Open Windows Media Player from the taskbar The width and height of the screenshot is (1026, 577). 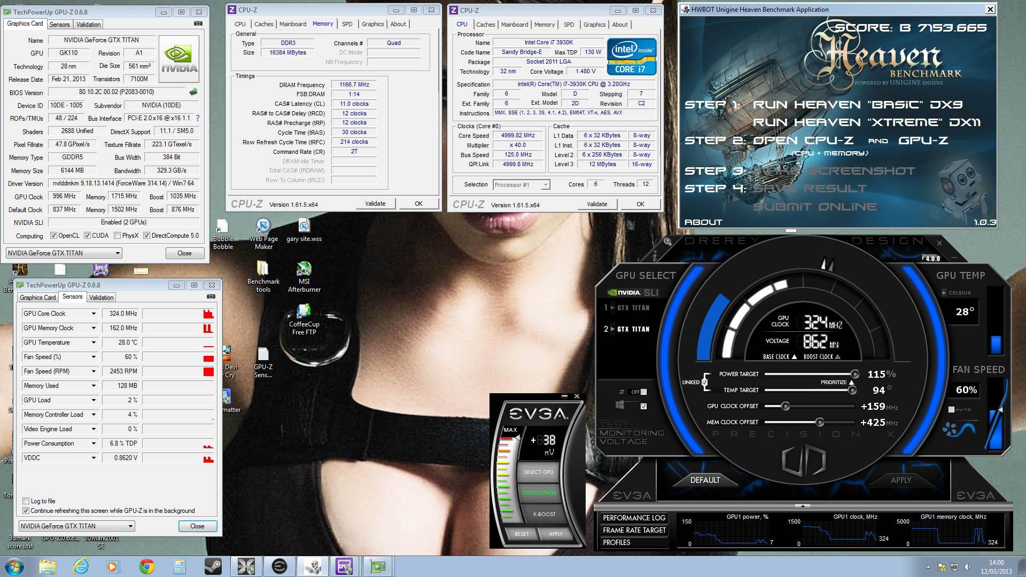point(113,566)
